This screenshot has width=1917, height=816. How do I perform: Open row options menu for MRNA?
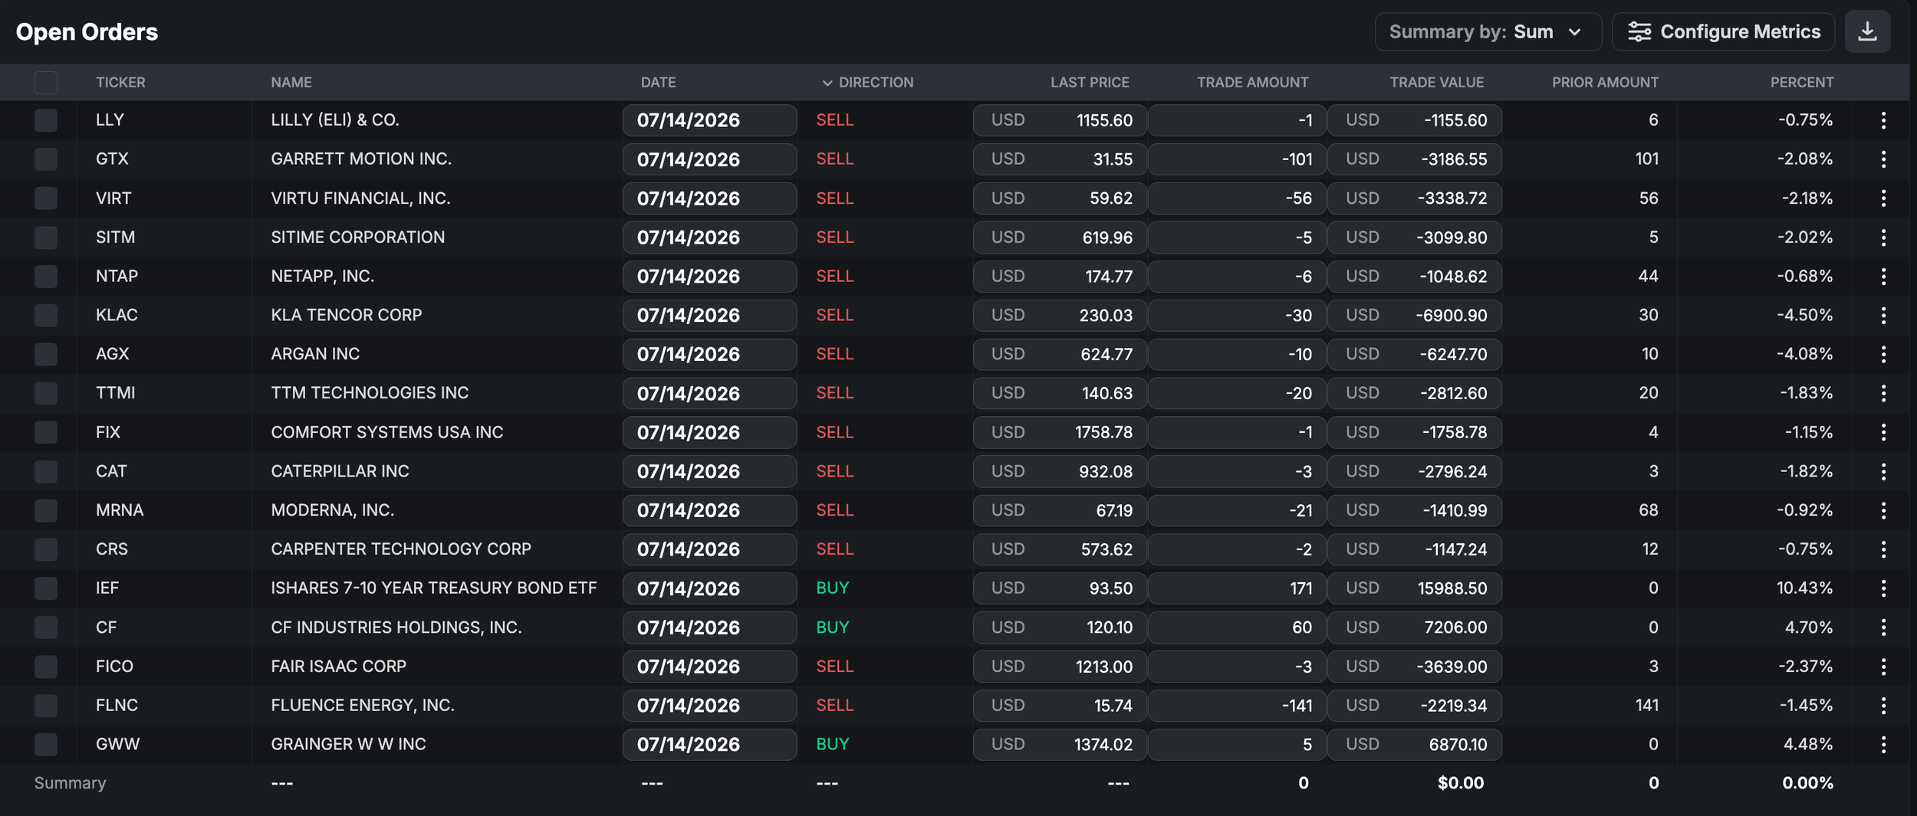pyautogui.click(x=1883, y=510)
